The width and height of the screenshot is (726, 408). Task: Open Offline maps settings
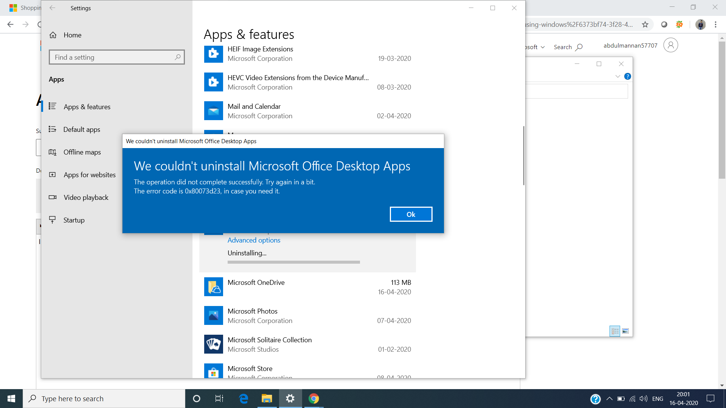coord(82,152)
